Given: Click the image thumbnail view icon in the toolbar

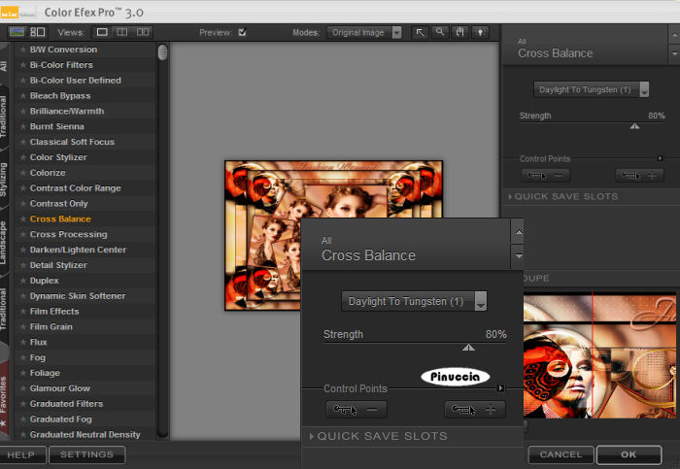Looking at the screenshot, I should tap(17, 32).
